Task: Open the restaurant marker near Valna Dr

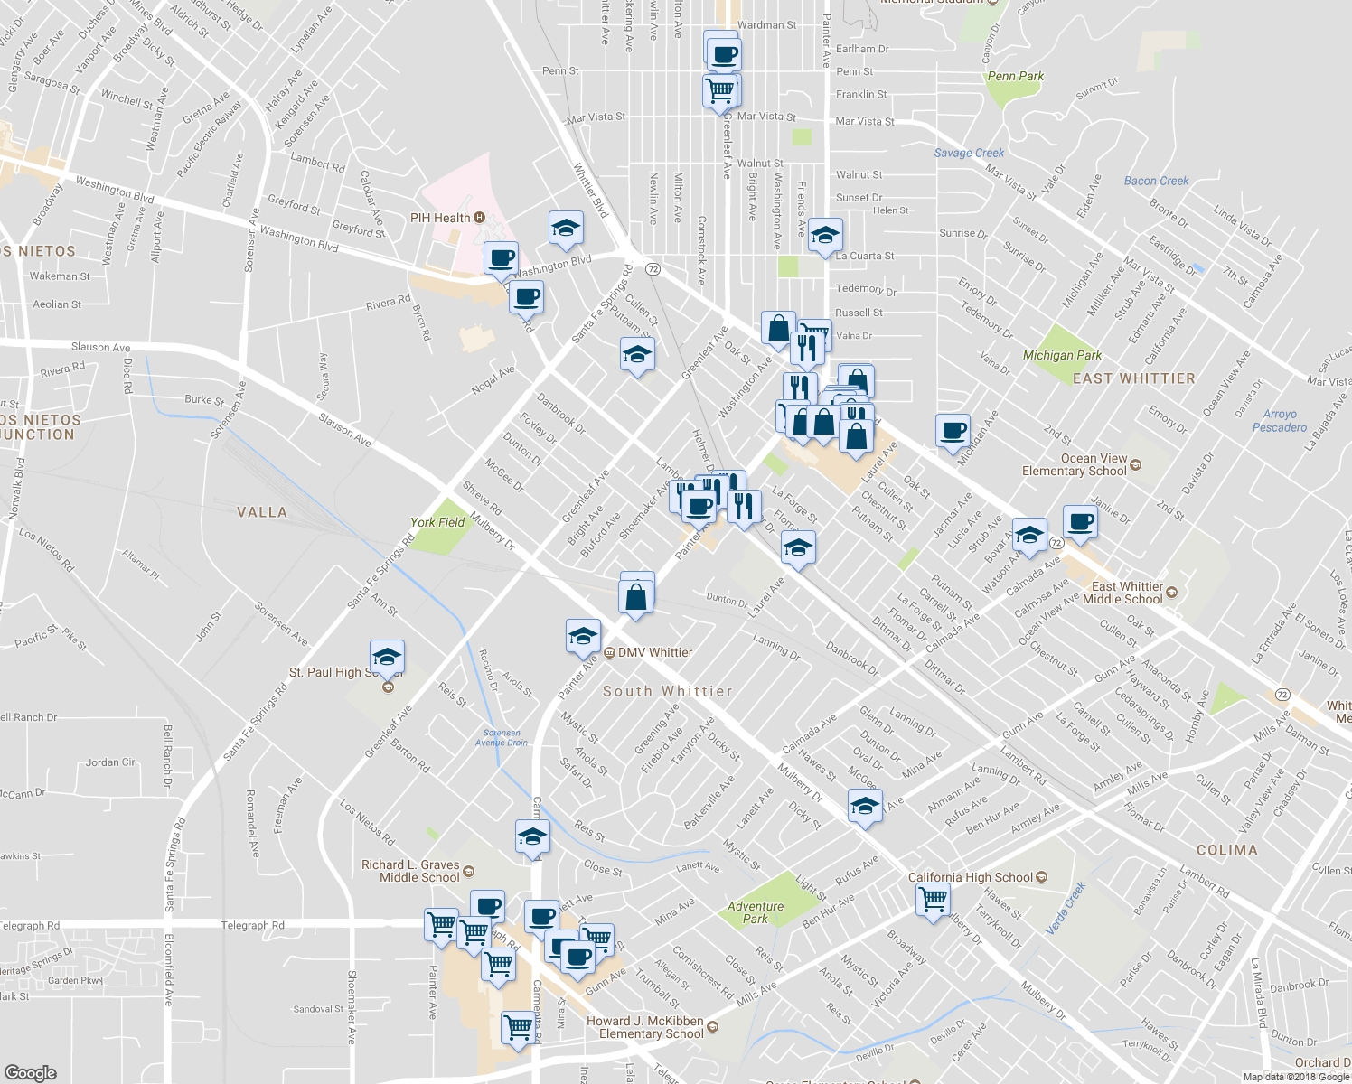Action: 808,341
